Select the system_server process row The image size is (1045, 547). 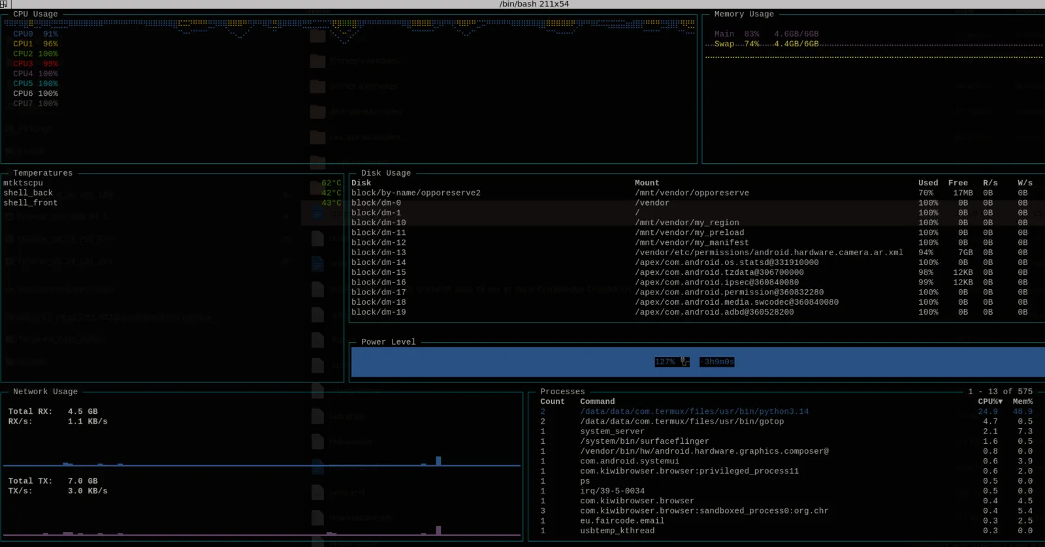point(786,431)
